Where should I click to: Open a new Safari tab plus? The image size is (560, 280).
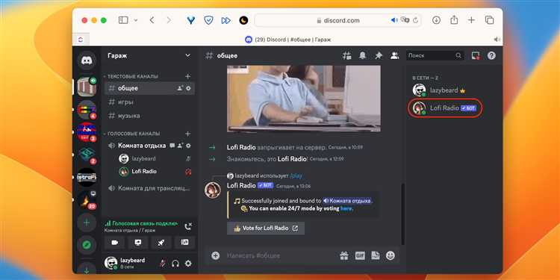tap(471, 20)
